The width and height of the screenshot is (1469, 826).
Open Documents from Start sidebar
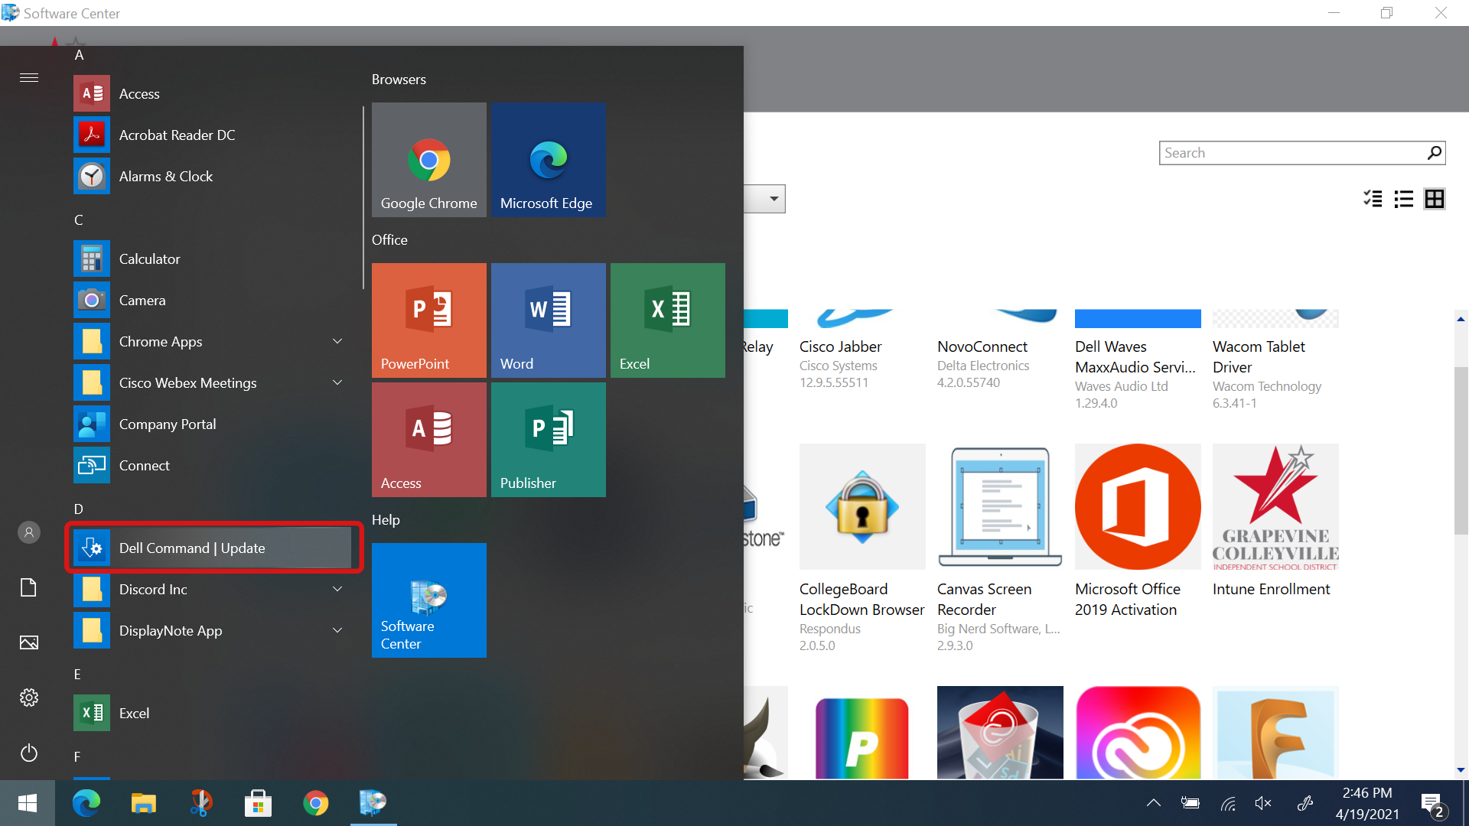29,587
